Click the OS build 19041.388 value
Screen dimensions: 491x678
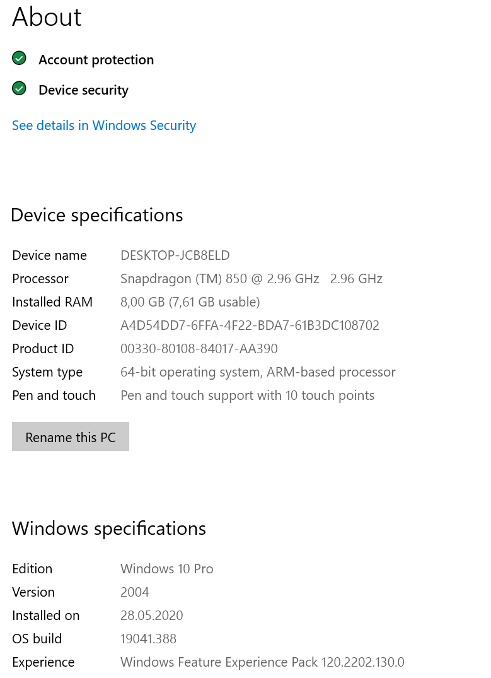click(x=148, y=639)
